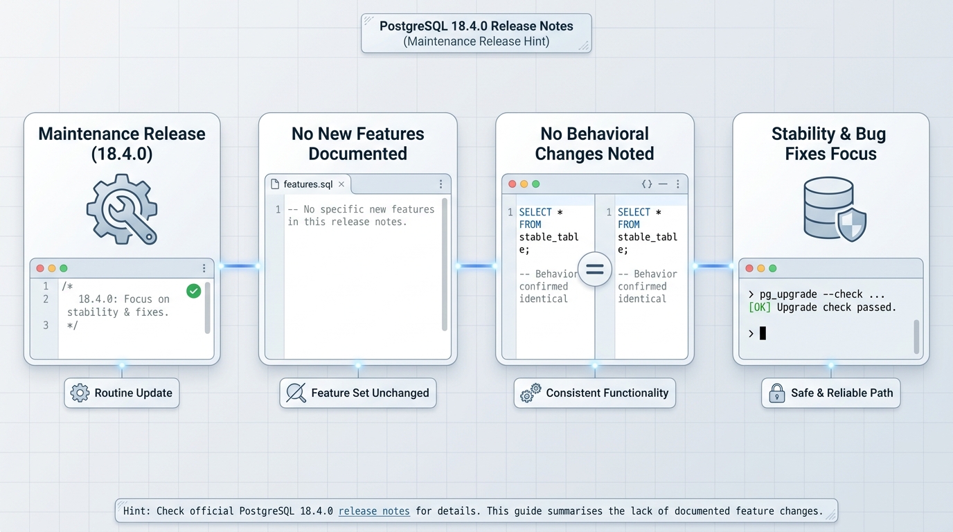The image size is (953, 532).
Task: Close the features.sql tab
Action: (x=341, y=184)
